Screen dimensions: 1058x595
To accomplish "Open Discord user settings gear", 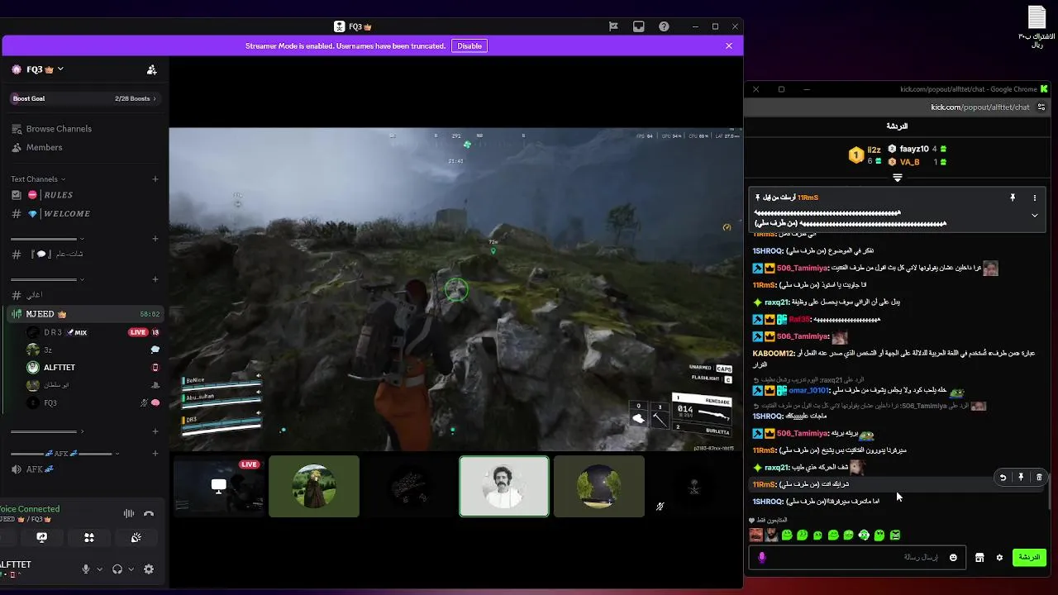I will [149, 569].
